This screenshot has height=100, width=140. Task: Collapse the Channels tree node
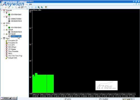coord(1,10)
